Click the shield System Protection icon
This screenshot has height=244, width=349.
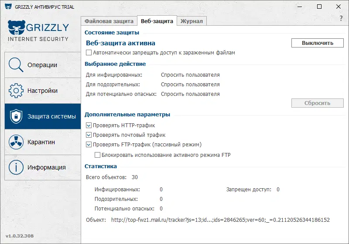point(16,116)
